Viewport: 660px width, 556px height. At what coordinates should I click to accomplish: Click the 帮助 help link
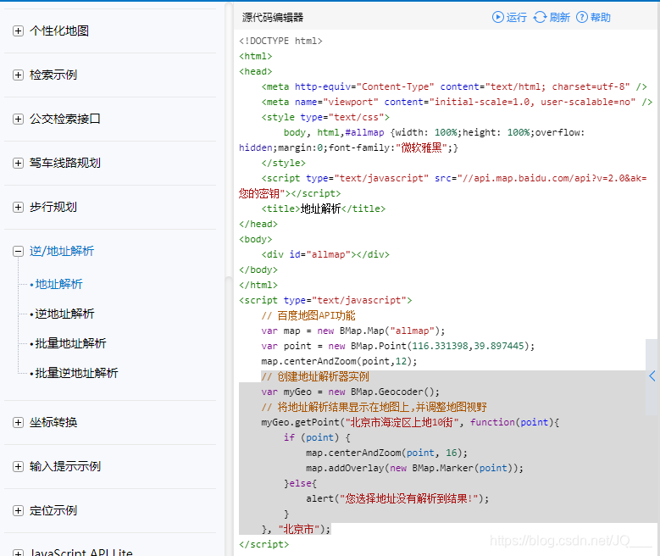600,17
